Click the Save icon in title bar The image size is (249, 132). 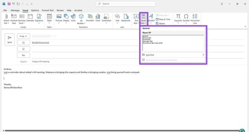[9, 4]
